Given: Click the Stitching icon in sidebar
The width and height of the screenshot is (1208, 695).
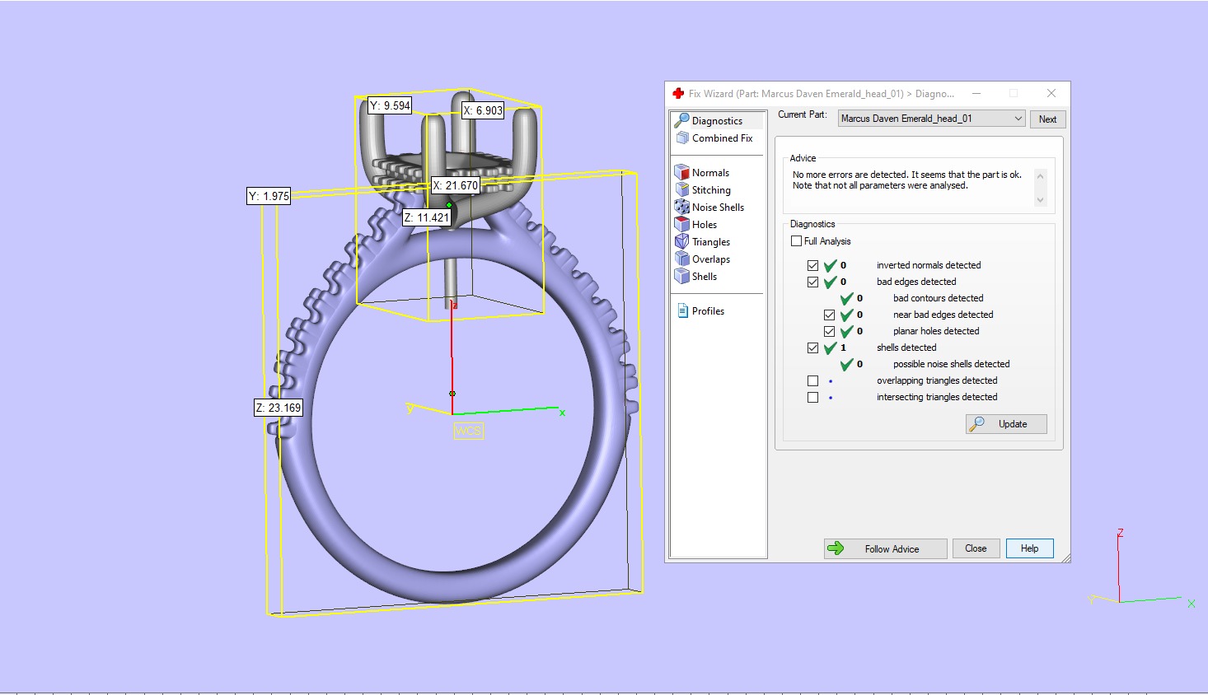Looking at the screenshot, I should pyautogui.click(x=681, y=189).
